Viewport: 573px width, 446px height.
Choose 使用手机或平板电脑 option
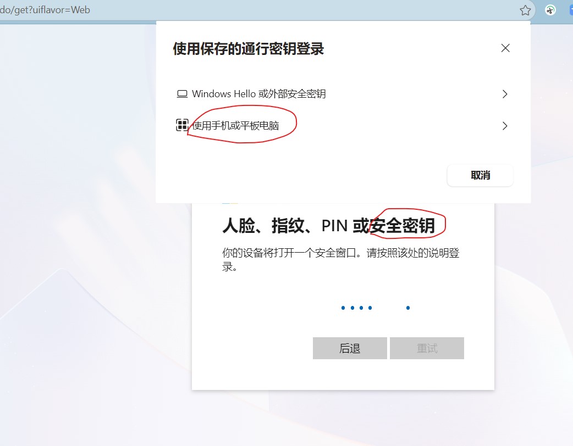pyautogui.click(x=343, y=126)
